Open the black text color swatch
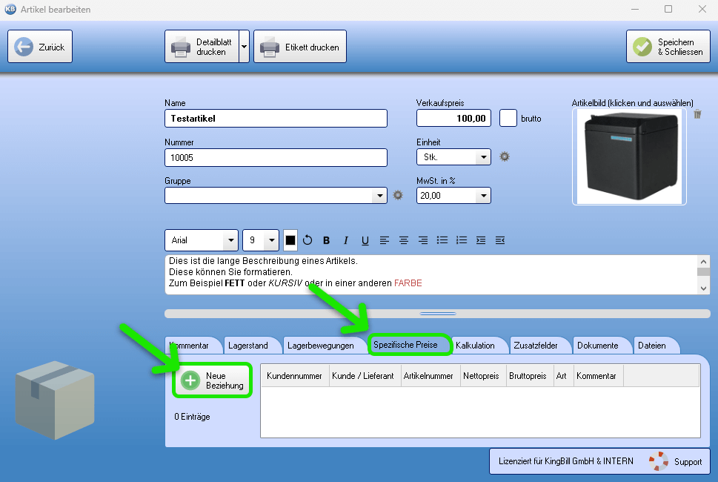This screenshot has height=482, width=718. (x=290, y=240)
